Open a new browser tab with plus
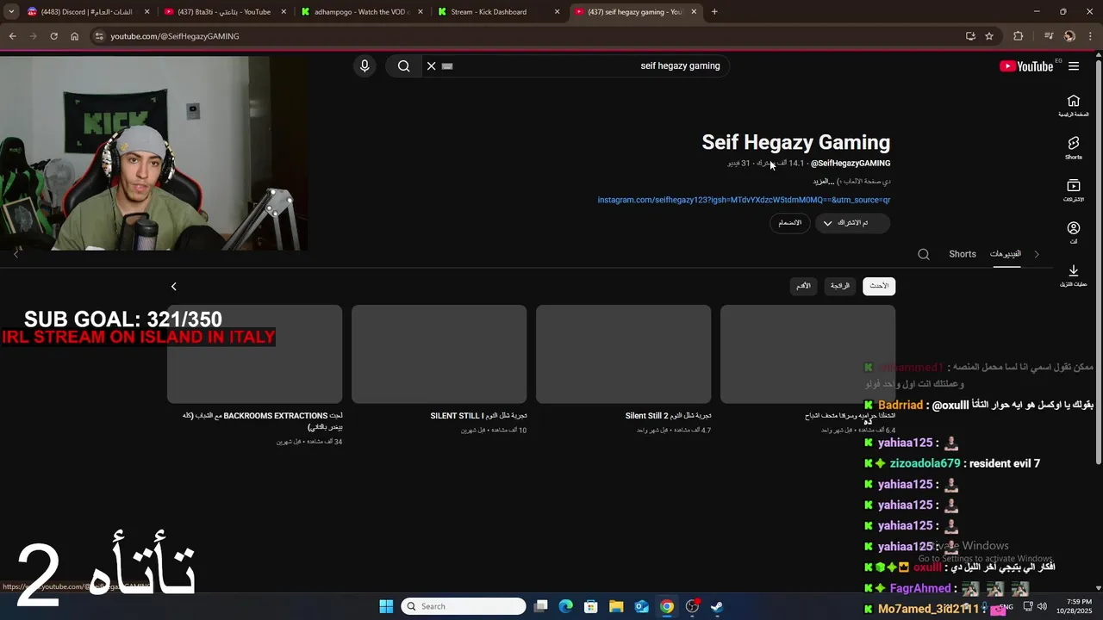The width and height of the screenshot is (1103, 620). pyautogui.click(x=714, y=12)
